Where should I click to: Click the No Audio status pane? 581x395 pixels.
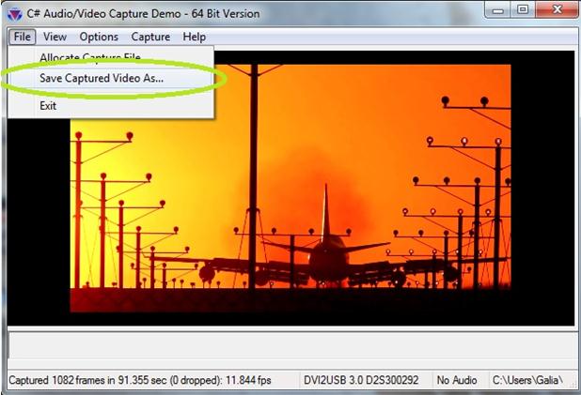[457, 380]
